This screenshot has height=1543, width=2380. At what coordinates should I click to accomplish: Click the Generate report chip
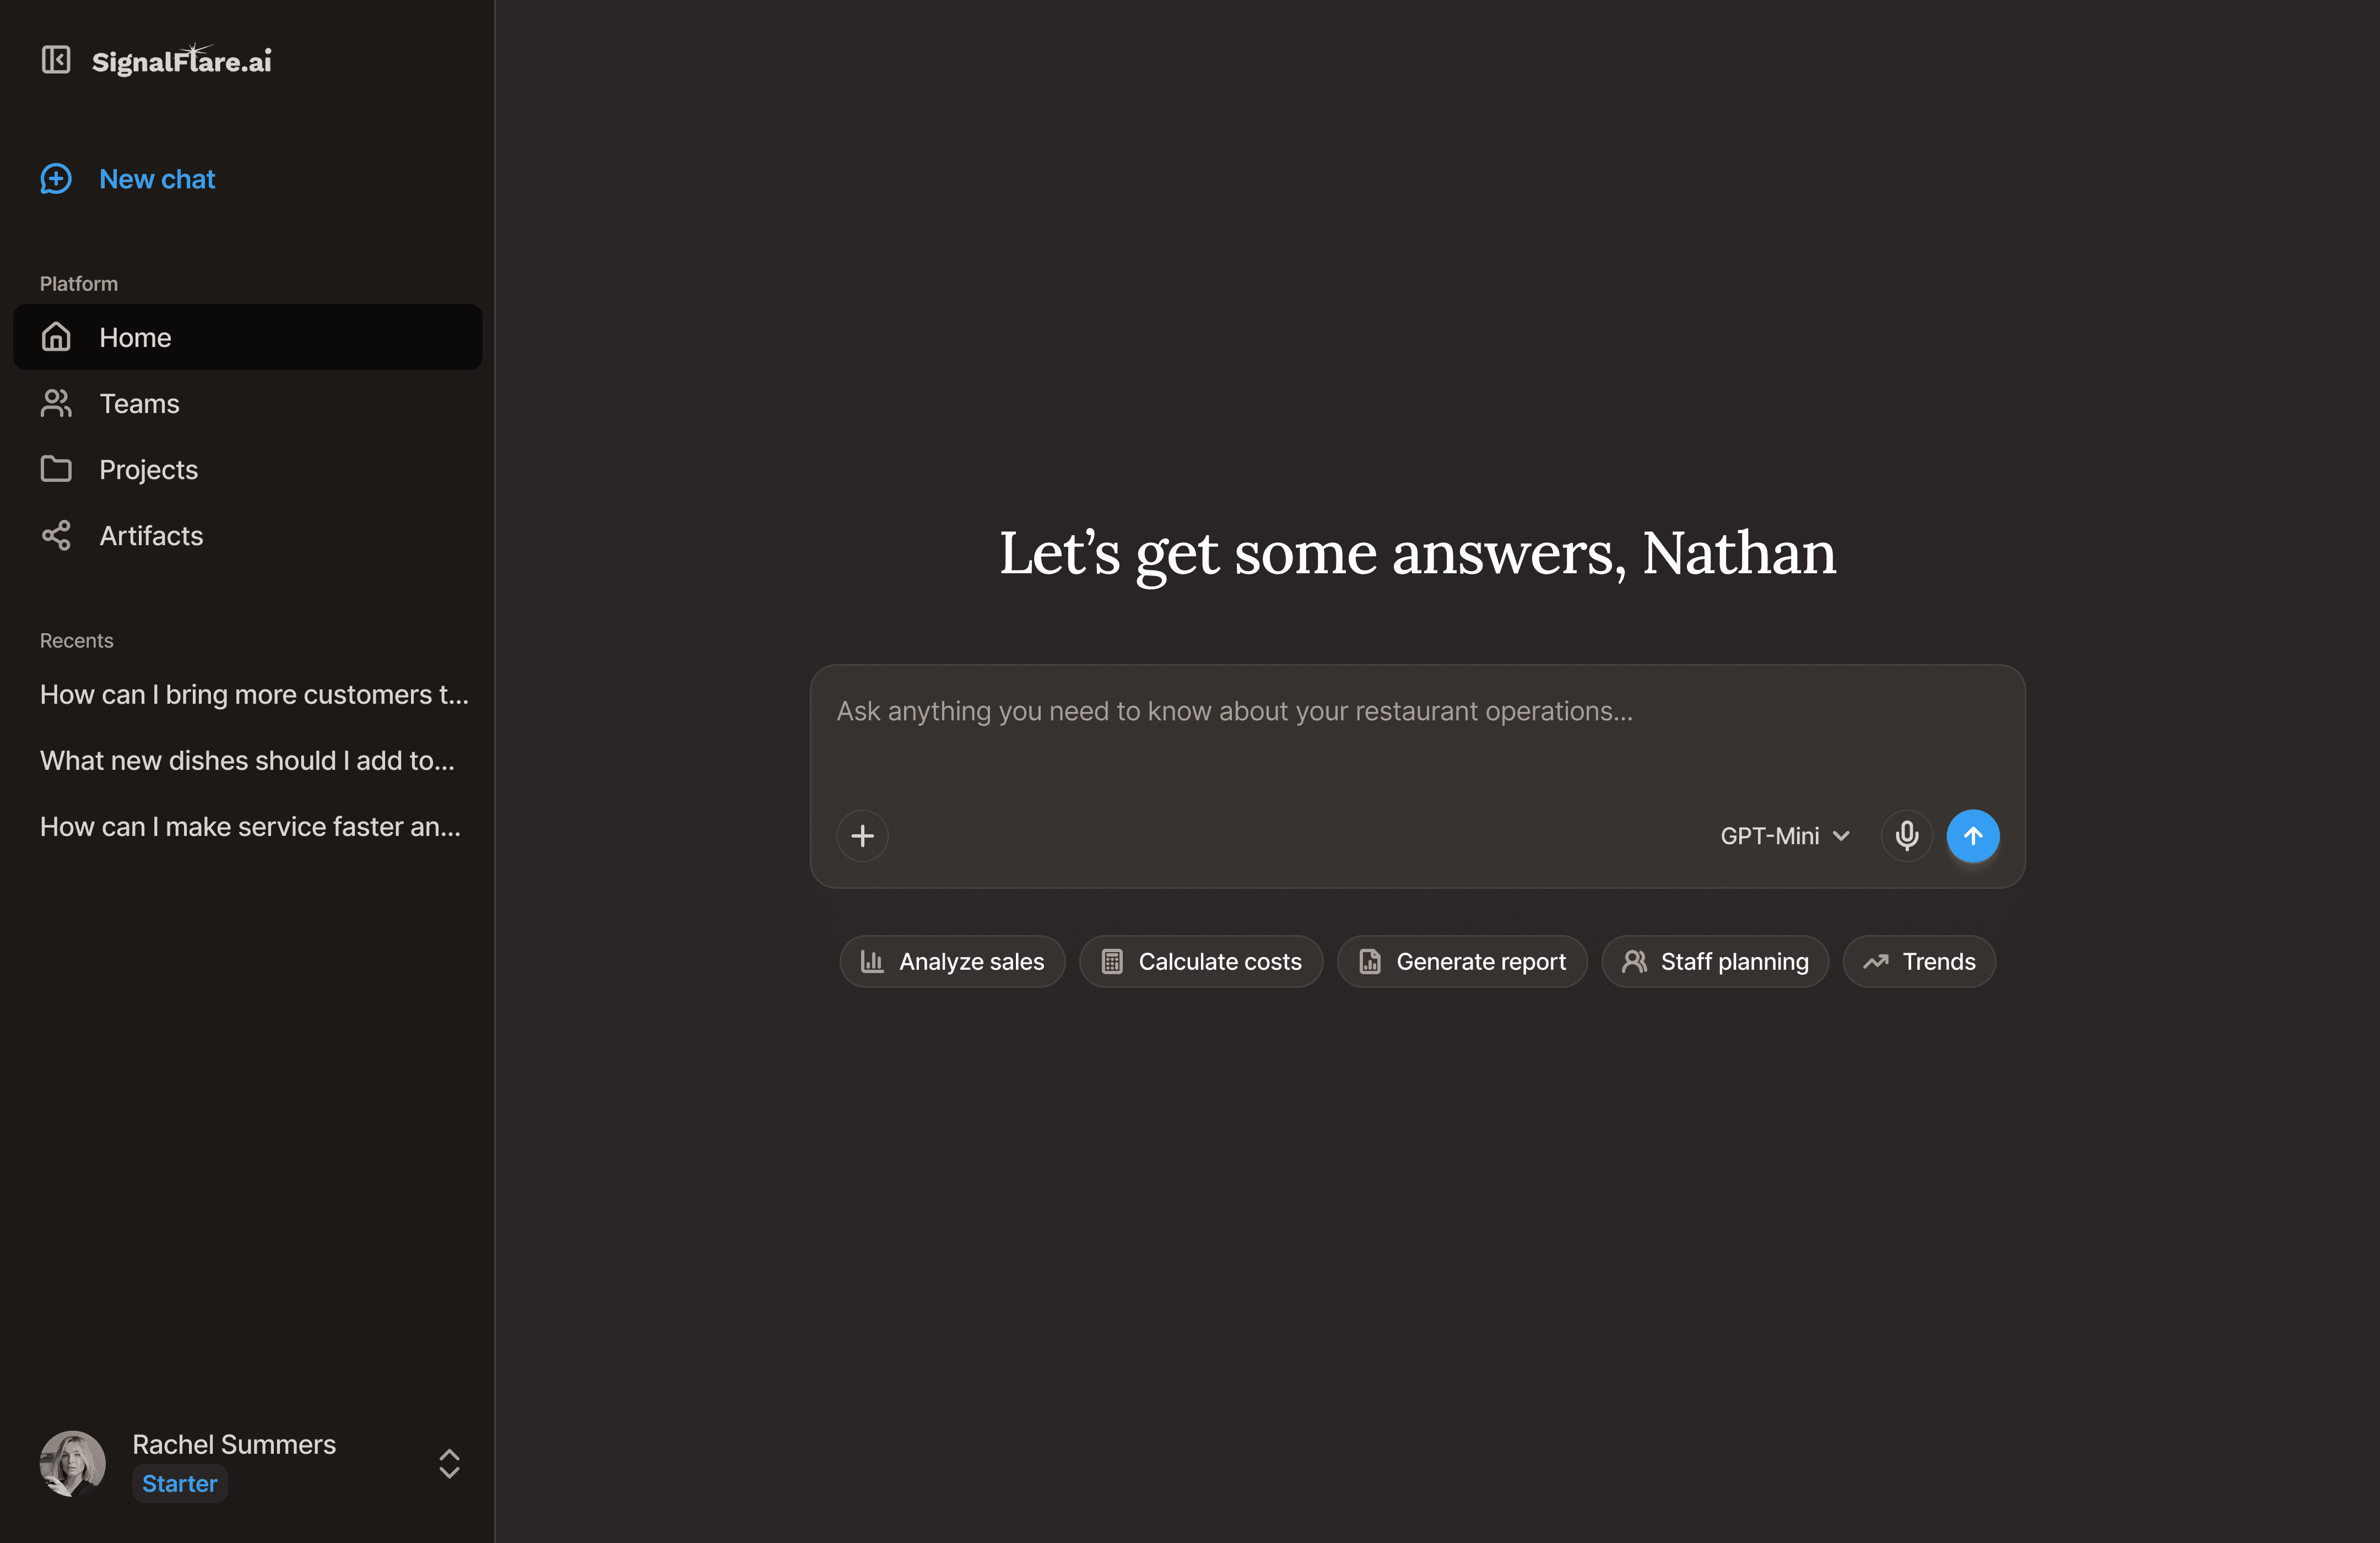[1462, 961]
